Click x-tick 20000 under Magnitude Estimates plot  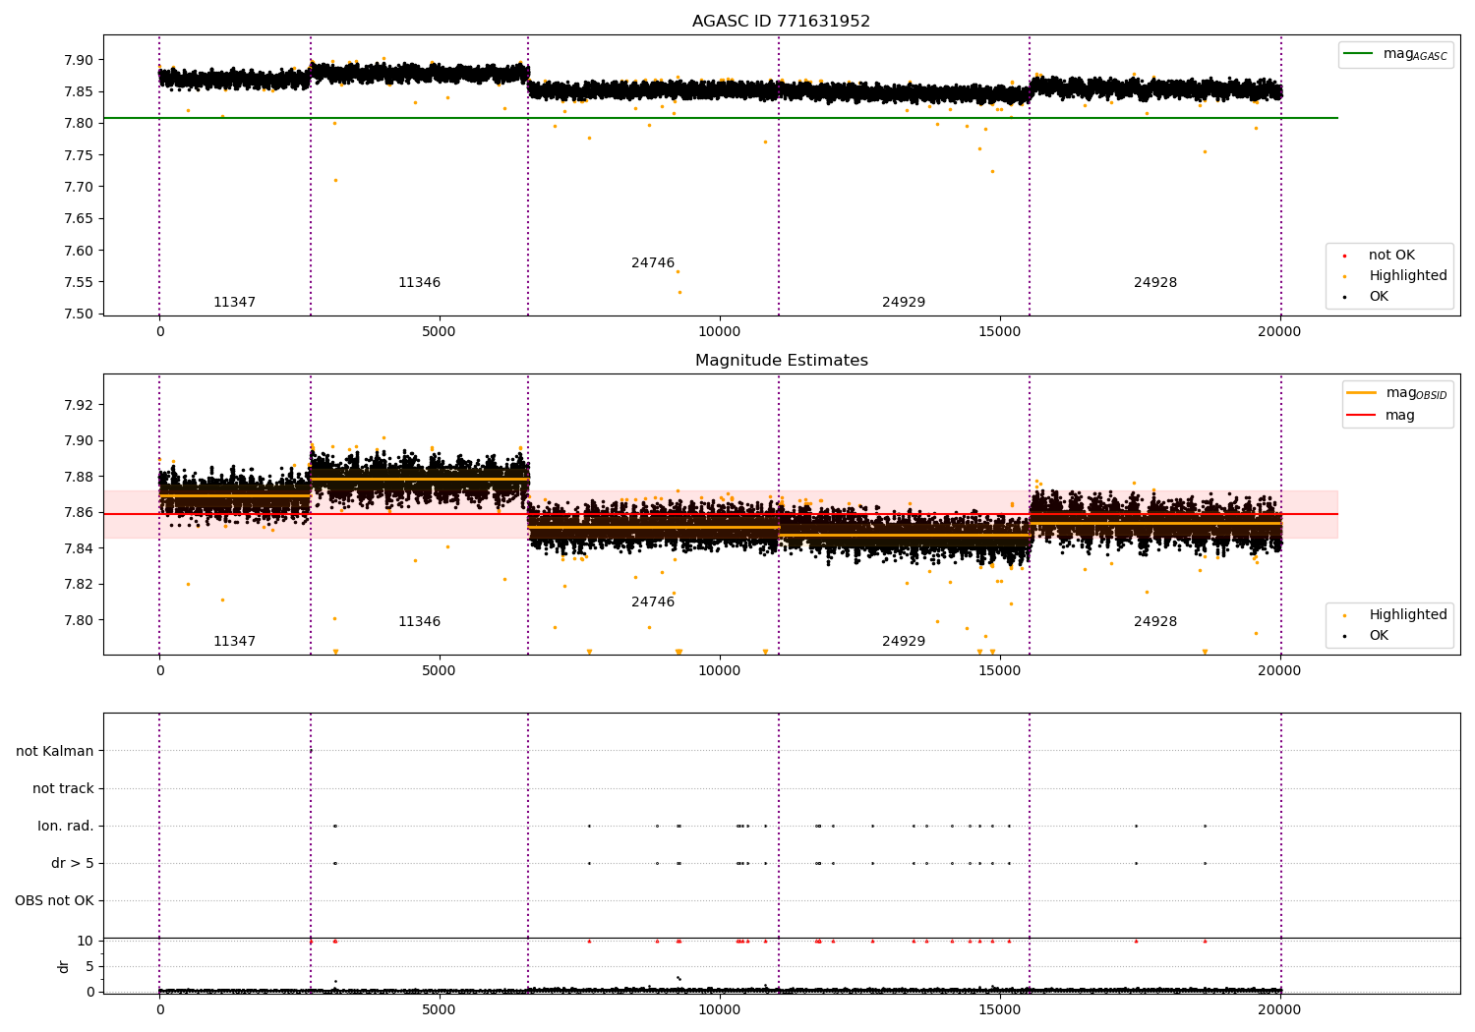point(1279,671)
